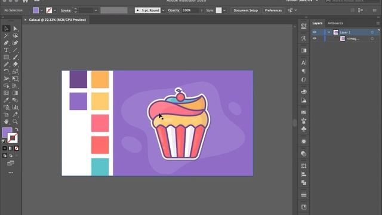Click <Imag...> sublayer target circle
The height and width of the screenshot is (215, 382).
372,38
